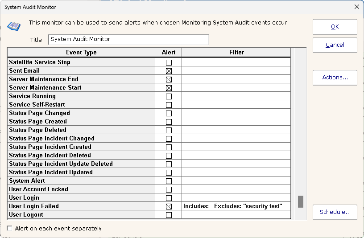Click the book monitor icon
Image resolution: width=364 pixels, height=238 pixels.
tap(14, 25)
